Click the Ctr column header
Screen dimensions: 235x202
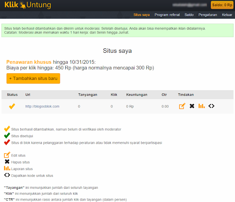coord(164,95)
